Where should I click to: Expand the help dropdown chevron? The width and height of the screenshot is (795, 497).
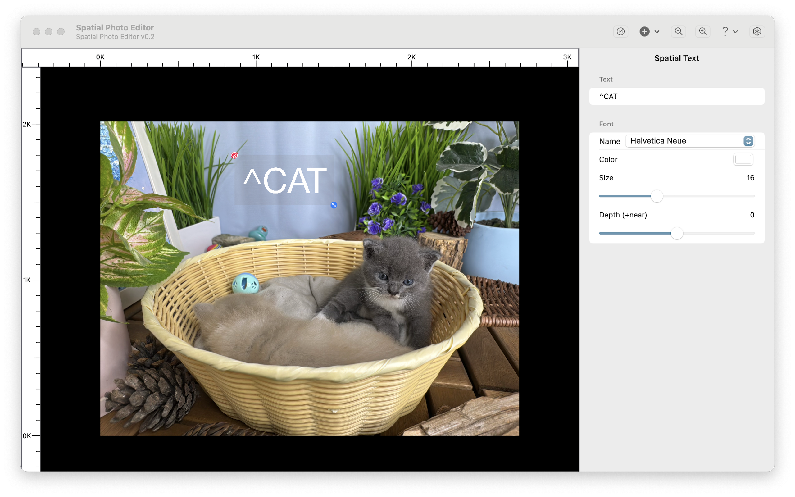click(736, 32)
